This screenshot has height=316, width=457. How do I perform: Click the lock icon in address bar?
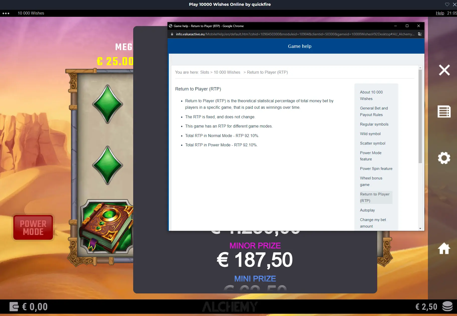coord(172,34)
